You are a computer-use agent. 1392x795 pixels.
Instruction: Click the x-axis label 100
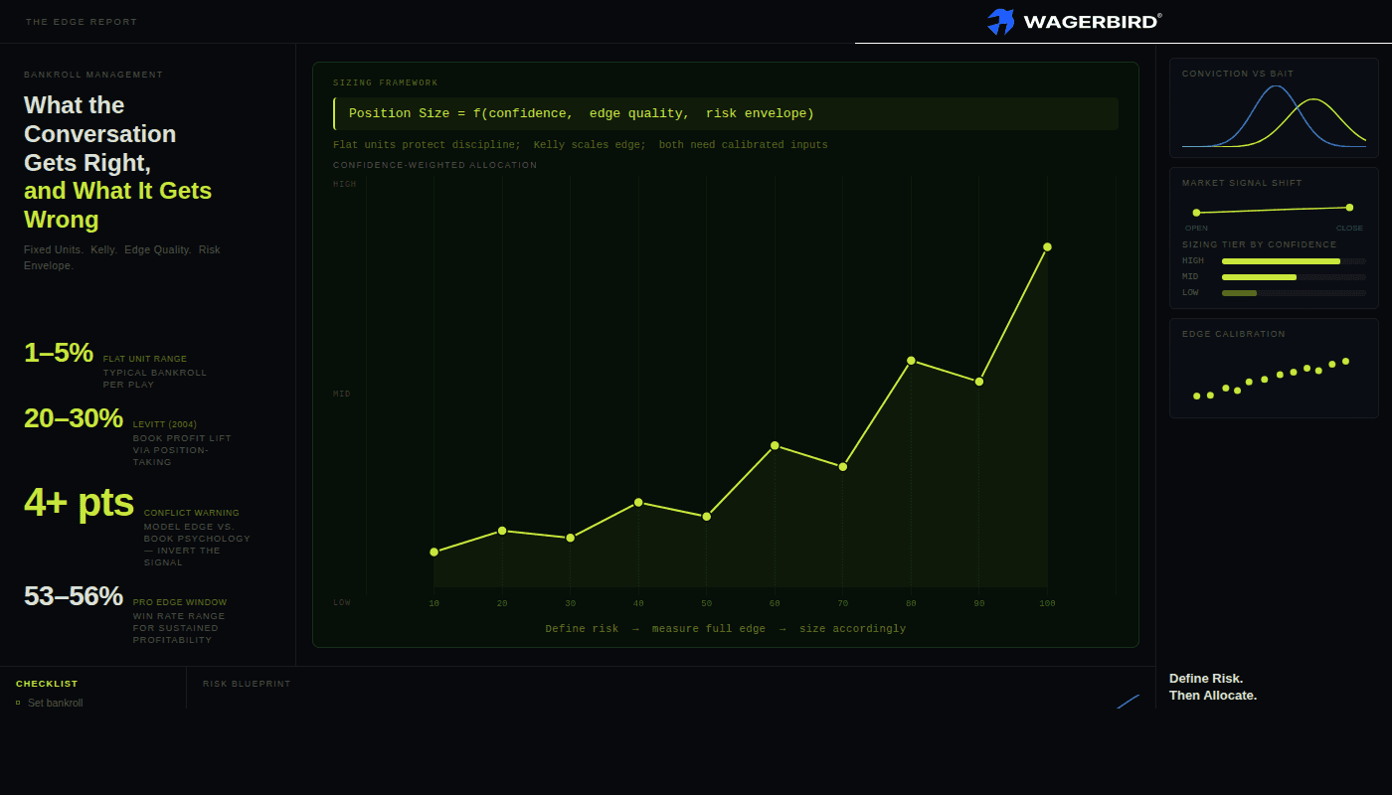(1047, 603)
